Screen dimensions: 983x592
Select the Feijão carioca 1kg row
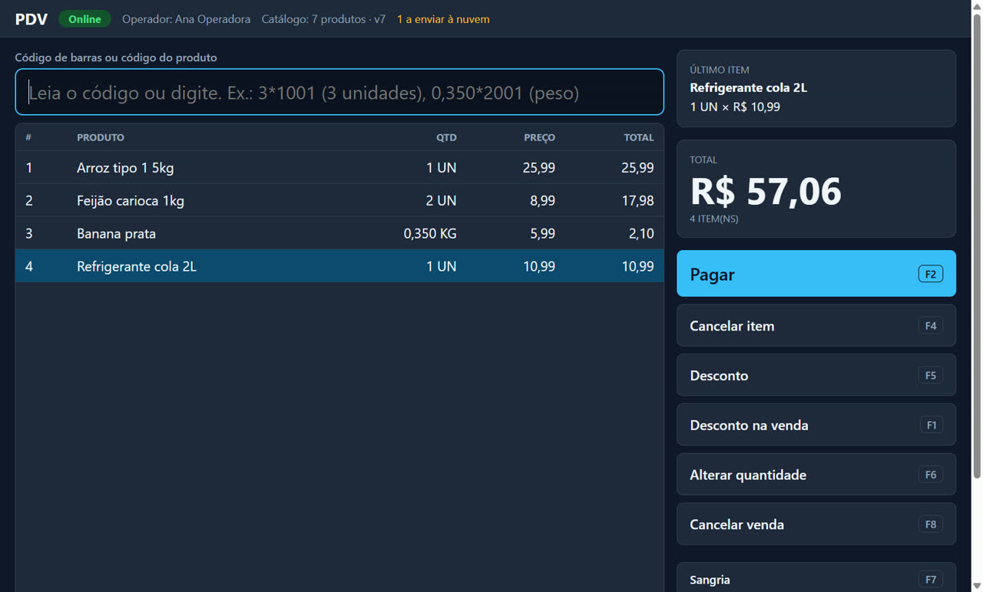339,200
